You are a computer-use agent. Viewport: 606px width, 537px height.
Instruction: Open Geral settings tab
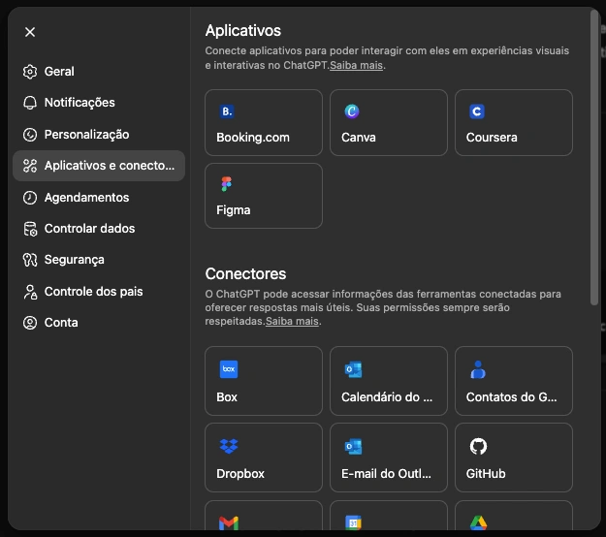click(59, 72)
